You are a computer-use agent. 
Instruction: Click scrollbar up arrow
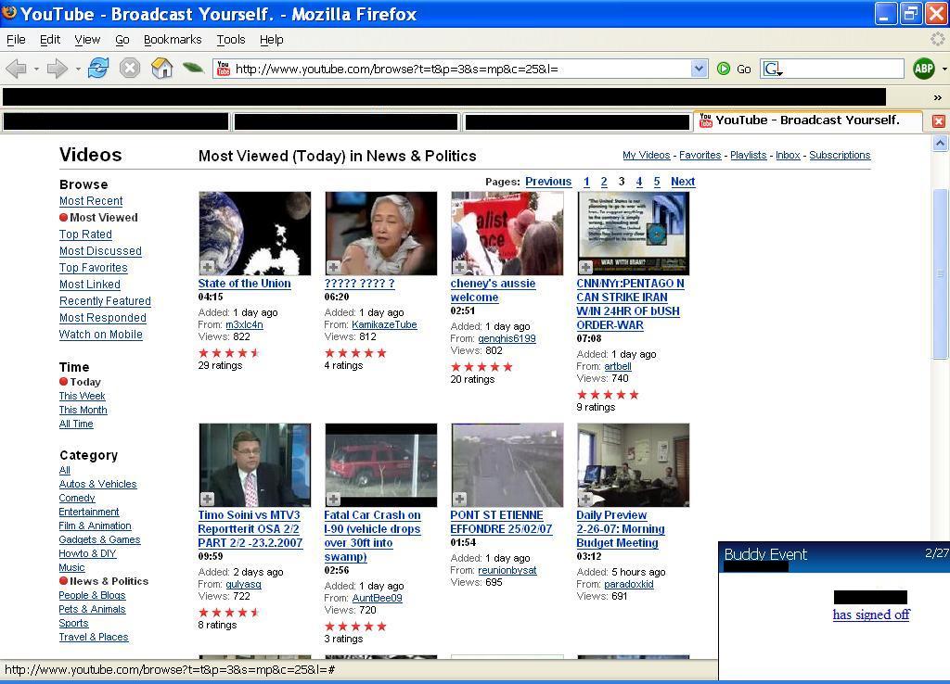940,144
